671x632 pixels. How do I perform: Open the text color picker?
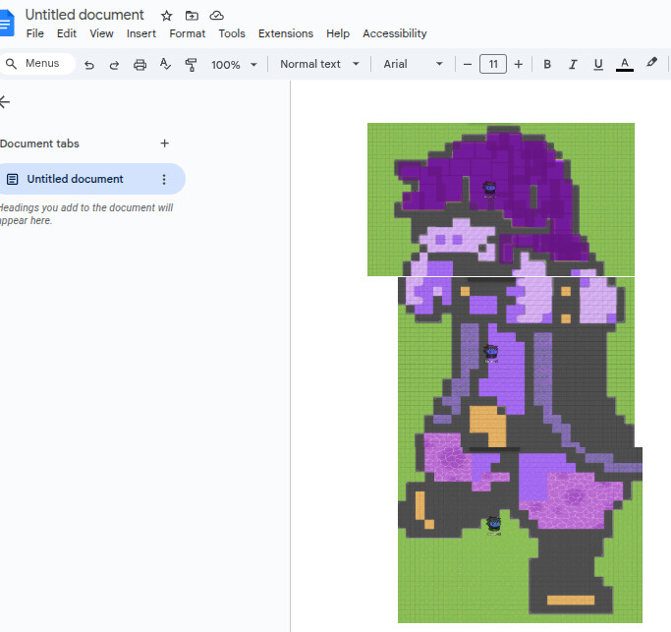point(624,65)
